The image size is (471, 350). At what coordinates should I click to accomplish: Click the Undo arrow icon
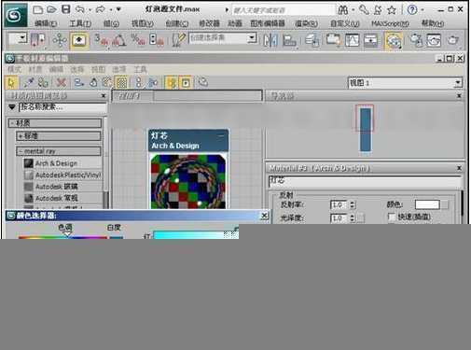tap(80, 9)
